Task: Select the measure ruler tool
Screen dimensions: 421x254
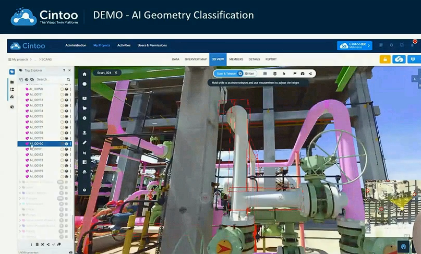Action: click(x=85, y=142)
